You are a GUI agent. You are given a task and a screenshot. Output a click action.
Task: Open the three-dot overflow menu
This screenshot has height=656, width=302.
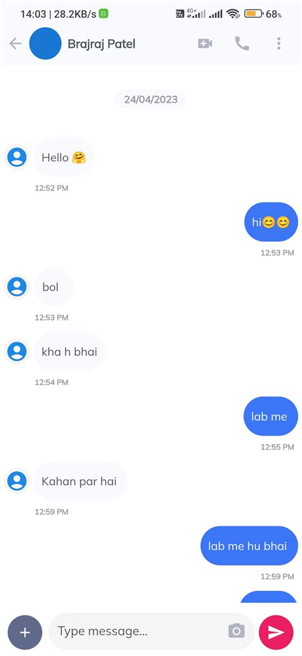(278, 43)
